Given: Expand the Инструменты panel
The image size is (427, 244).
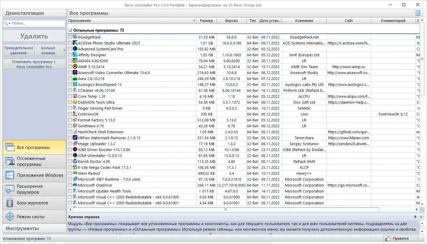Looking at the screenshot, I should 34,229.
